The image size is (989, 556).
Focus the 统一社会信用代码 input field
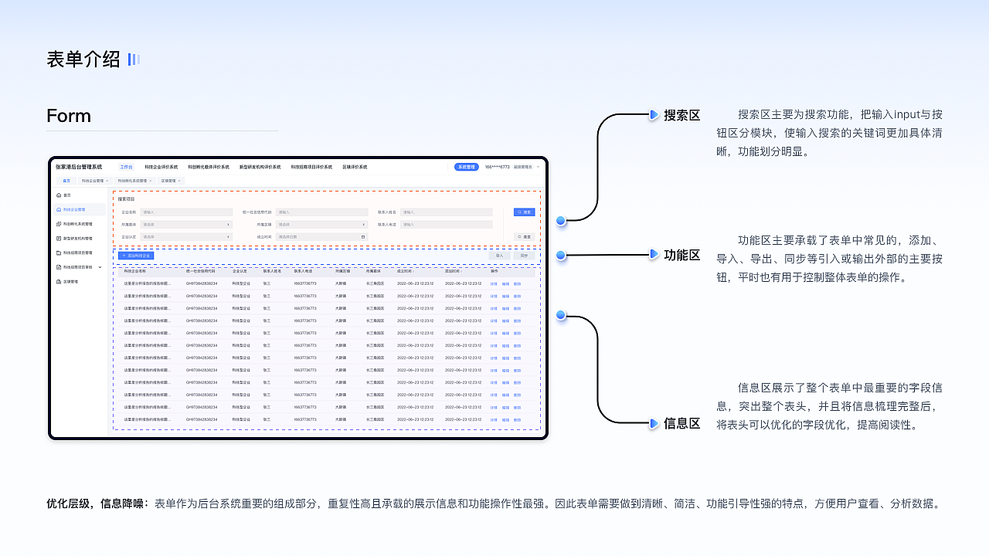(x=321, y=212)
